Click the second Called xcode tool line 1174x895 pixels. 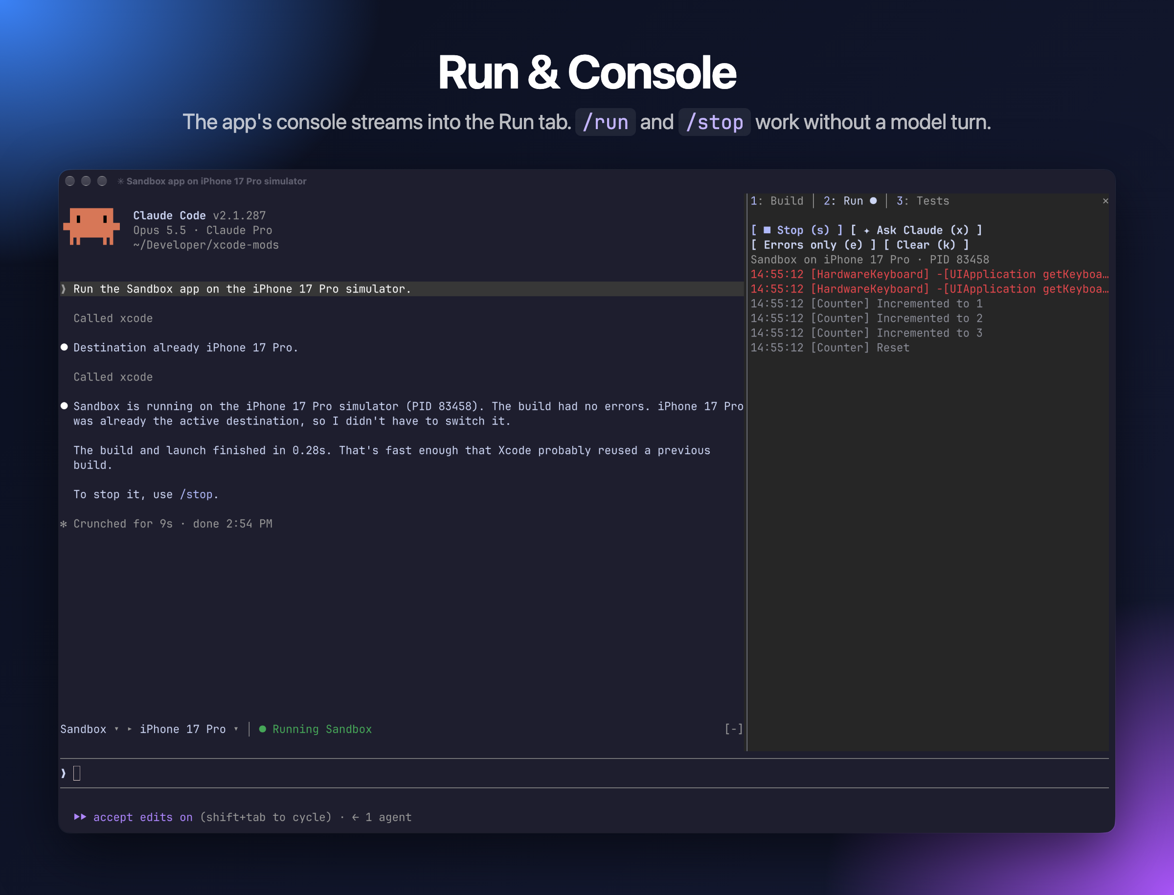(x=113, y=377)
